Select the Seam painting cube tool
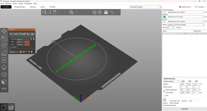The height and width of the screenshot is (111, 207). pos(4,75)
